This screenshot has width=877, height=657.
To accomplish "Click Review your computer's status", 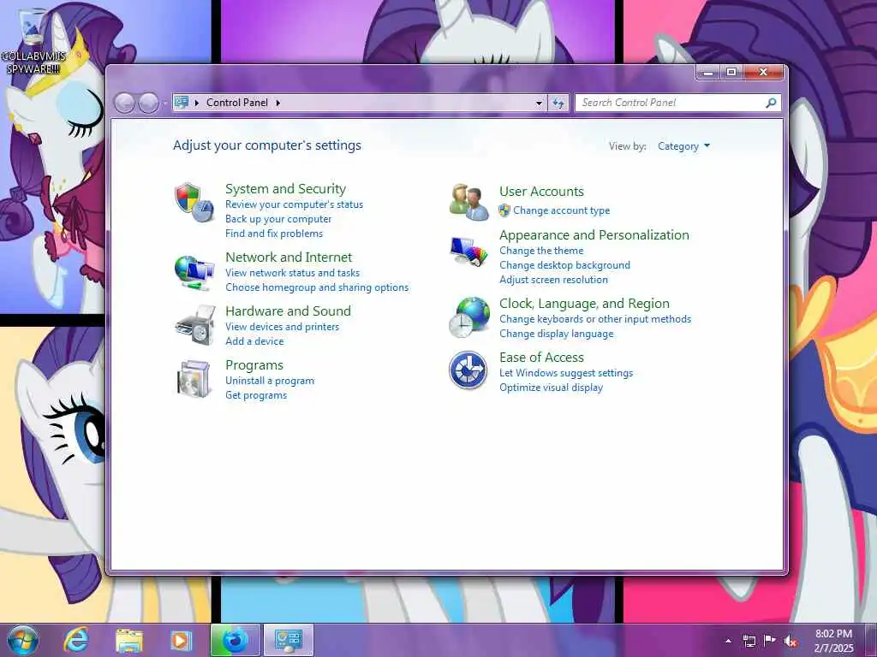I will (x=295, y=204).
